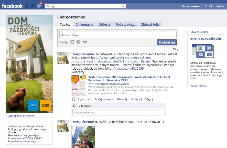Open the notifications globe icon
The height and width of the screenshot is (148, 227).
tap(39, 6)
